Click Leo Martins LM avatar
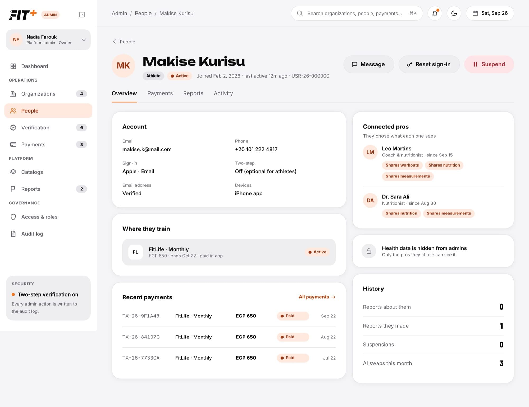Screen dimensions: 529x407 (370, 152)
